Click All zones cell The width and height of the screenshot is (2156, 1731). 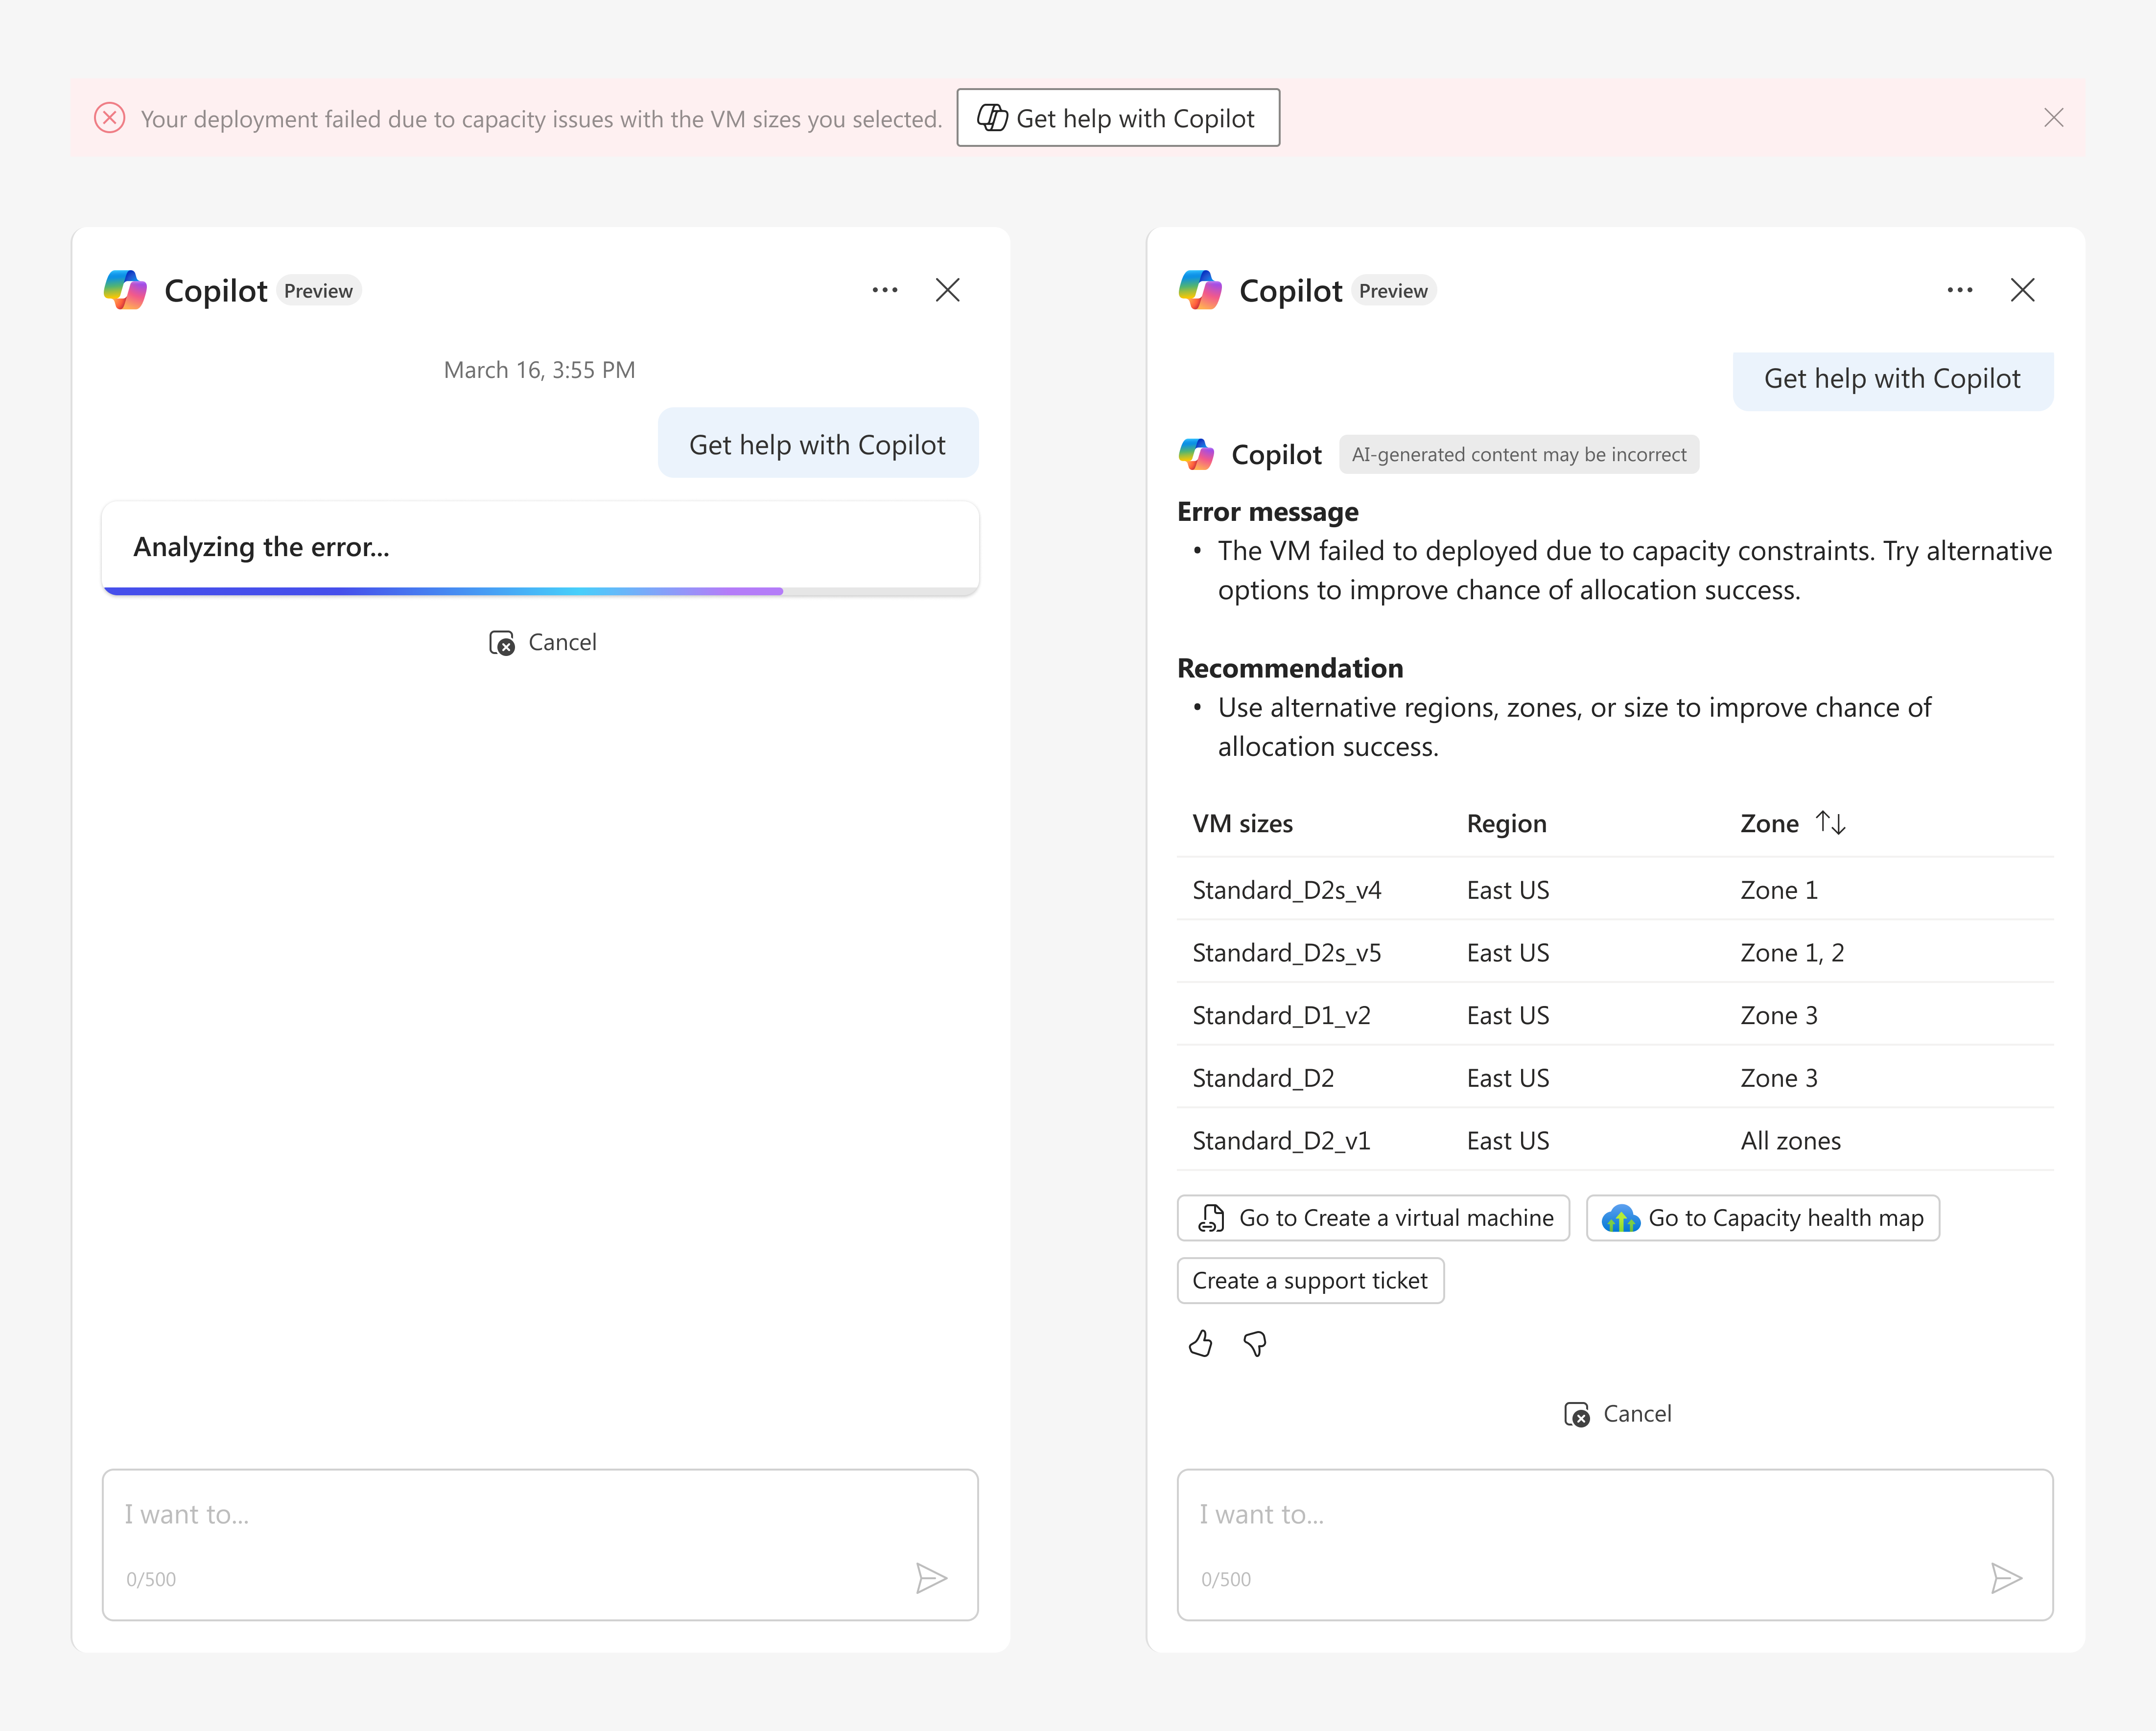tap(1791, 1141)
